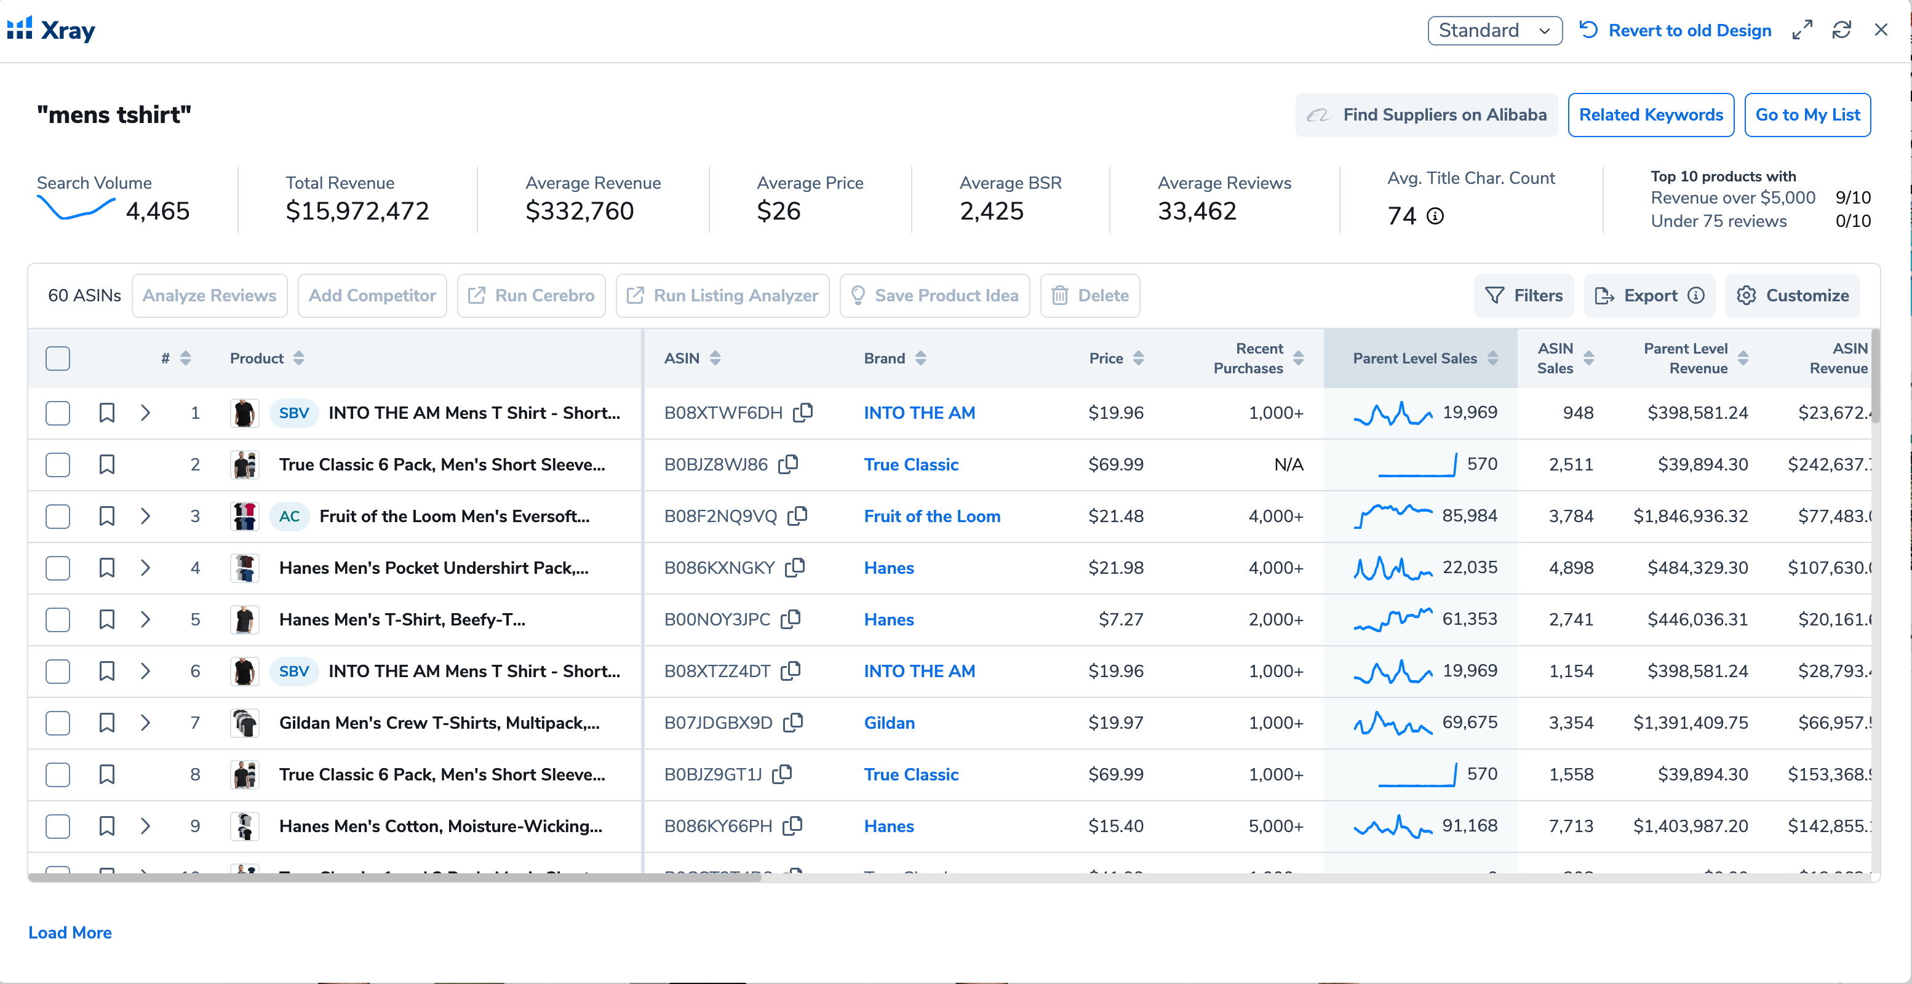Check row 6 INTO THE AM checkbox
1912x984 pixels.
58,671
